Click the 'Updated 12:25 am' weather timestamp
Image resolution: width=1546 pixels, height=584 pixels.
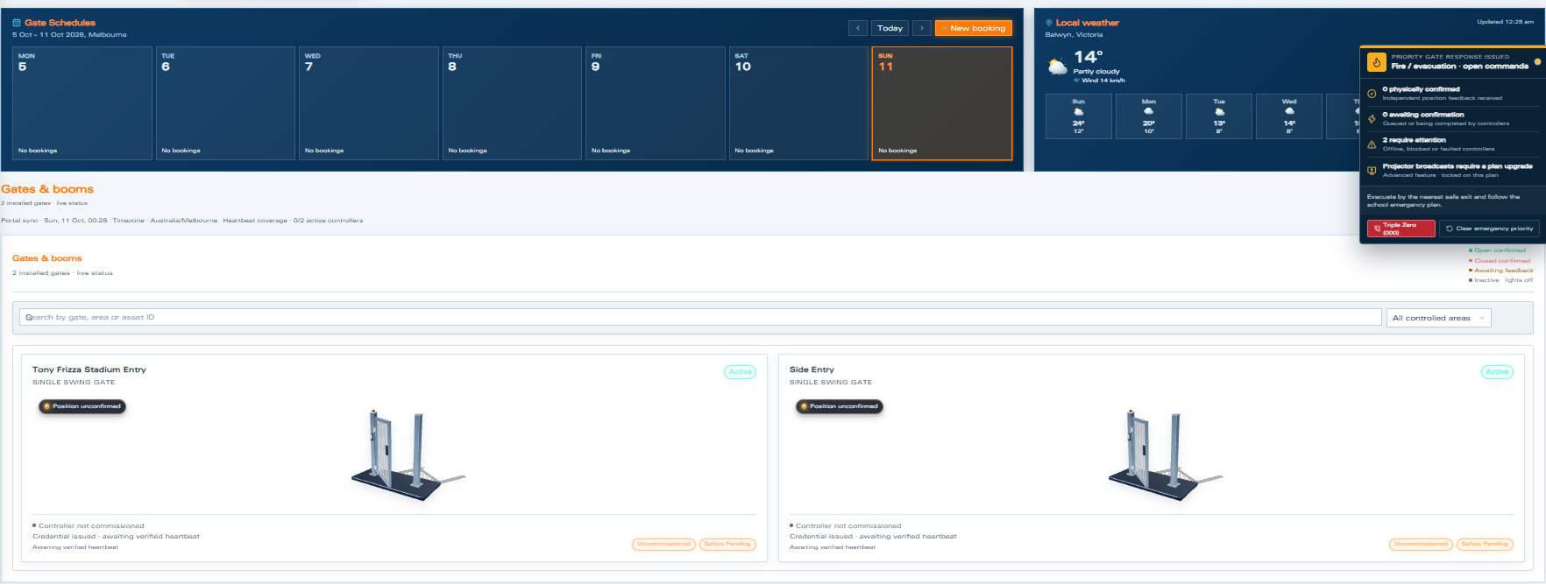[x=1506, y=22]
